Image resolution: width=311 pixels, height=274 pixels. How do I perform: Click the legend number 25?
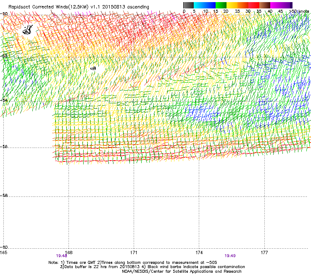(237, 11)
